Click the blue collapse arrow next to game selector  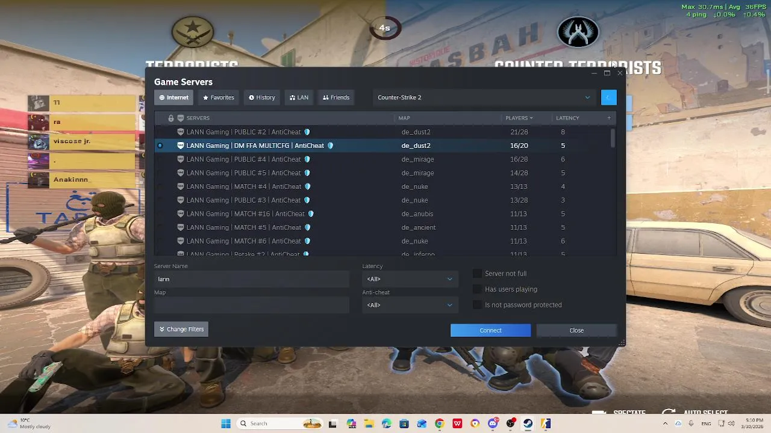(608, 97)
